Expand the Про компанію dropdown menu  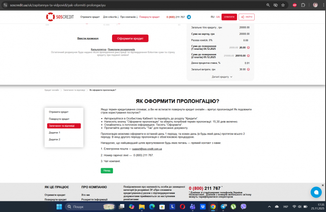click(x=129, y=17)
